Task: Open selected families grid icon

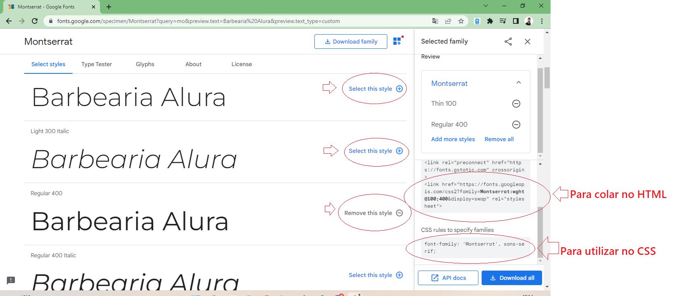Action: pos(398,41)
